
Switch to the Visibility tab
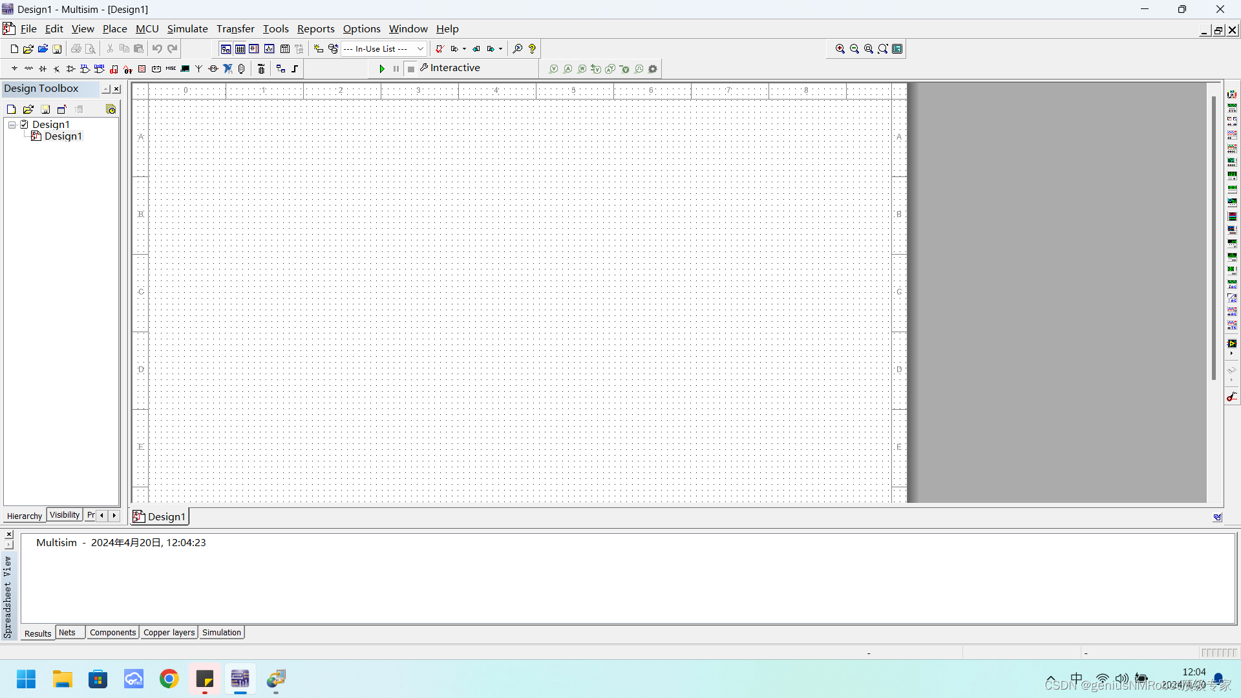[x=65, y=515]
